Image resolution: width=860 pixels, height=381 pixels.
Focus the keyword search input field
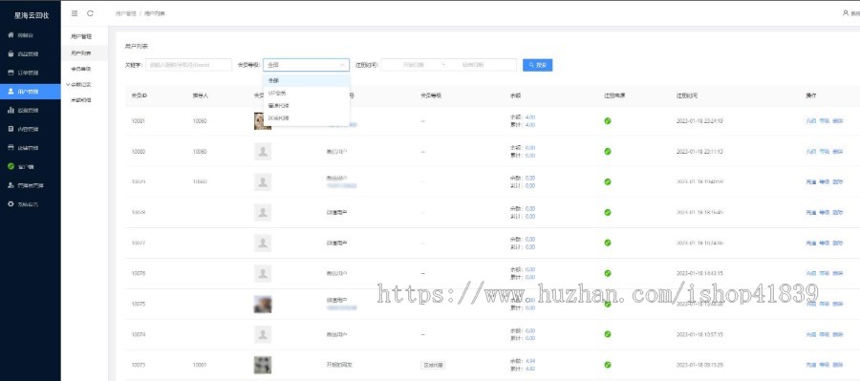click(x=188, y=65)
